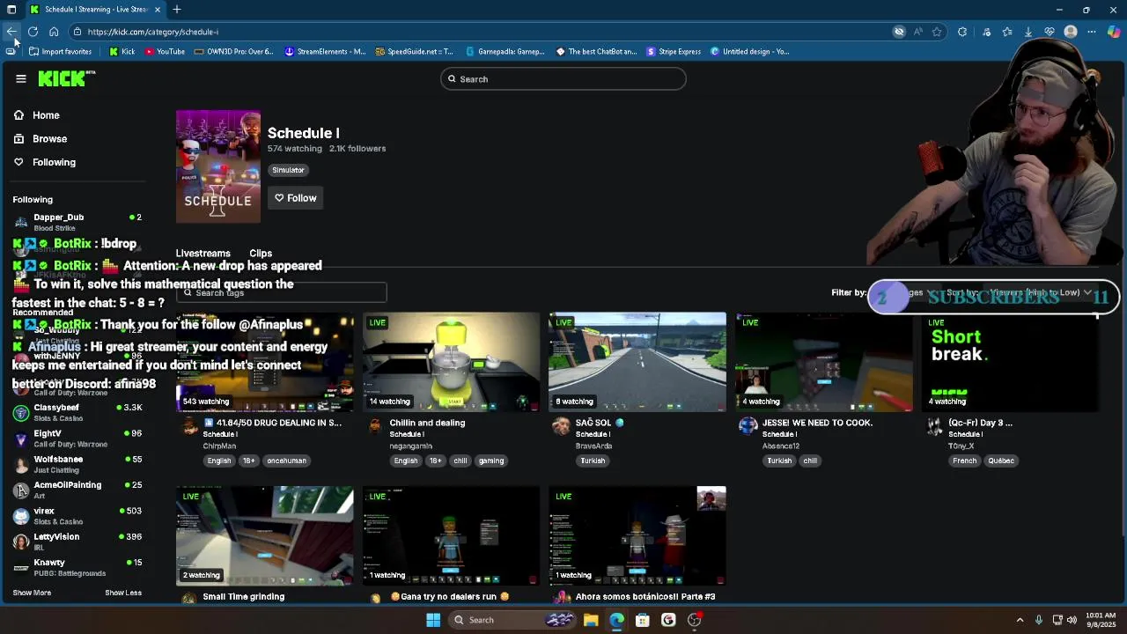Add page to favorites star icon
The height and width of the screenshot is (634, 1127).
(x=937, y=32)
